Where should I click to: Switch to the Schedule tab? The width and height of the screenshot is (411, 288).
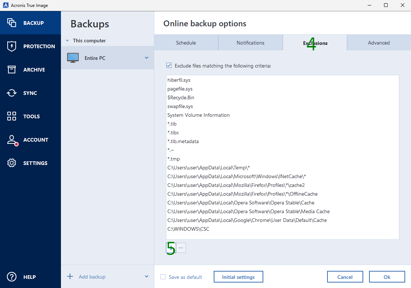[x=186, y=43]
